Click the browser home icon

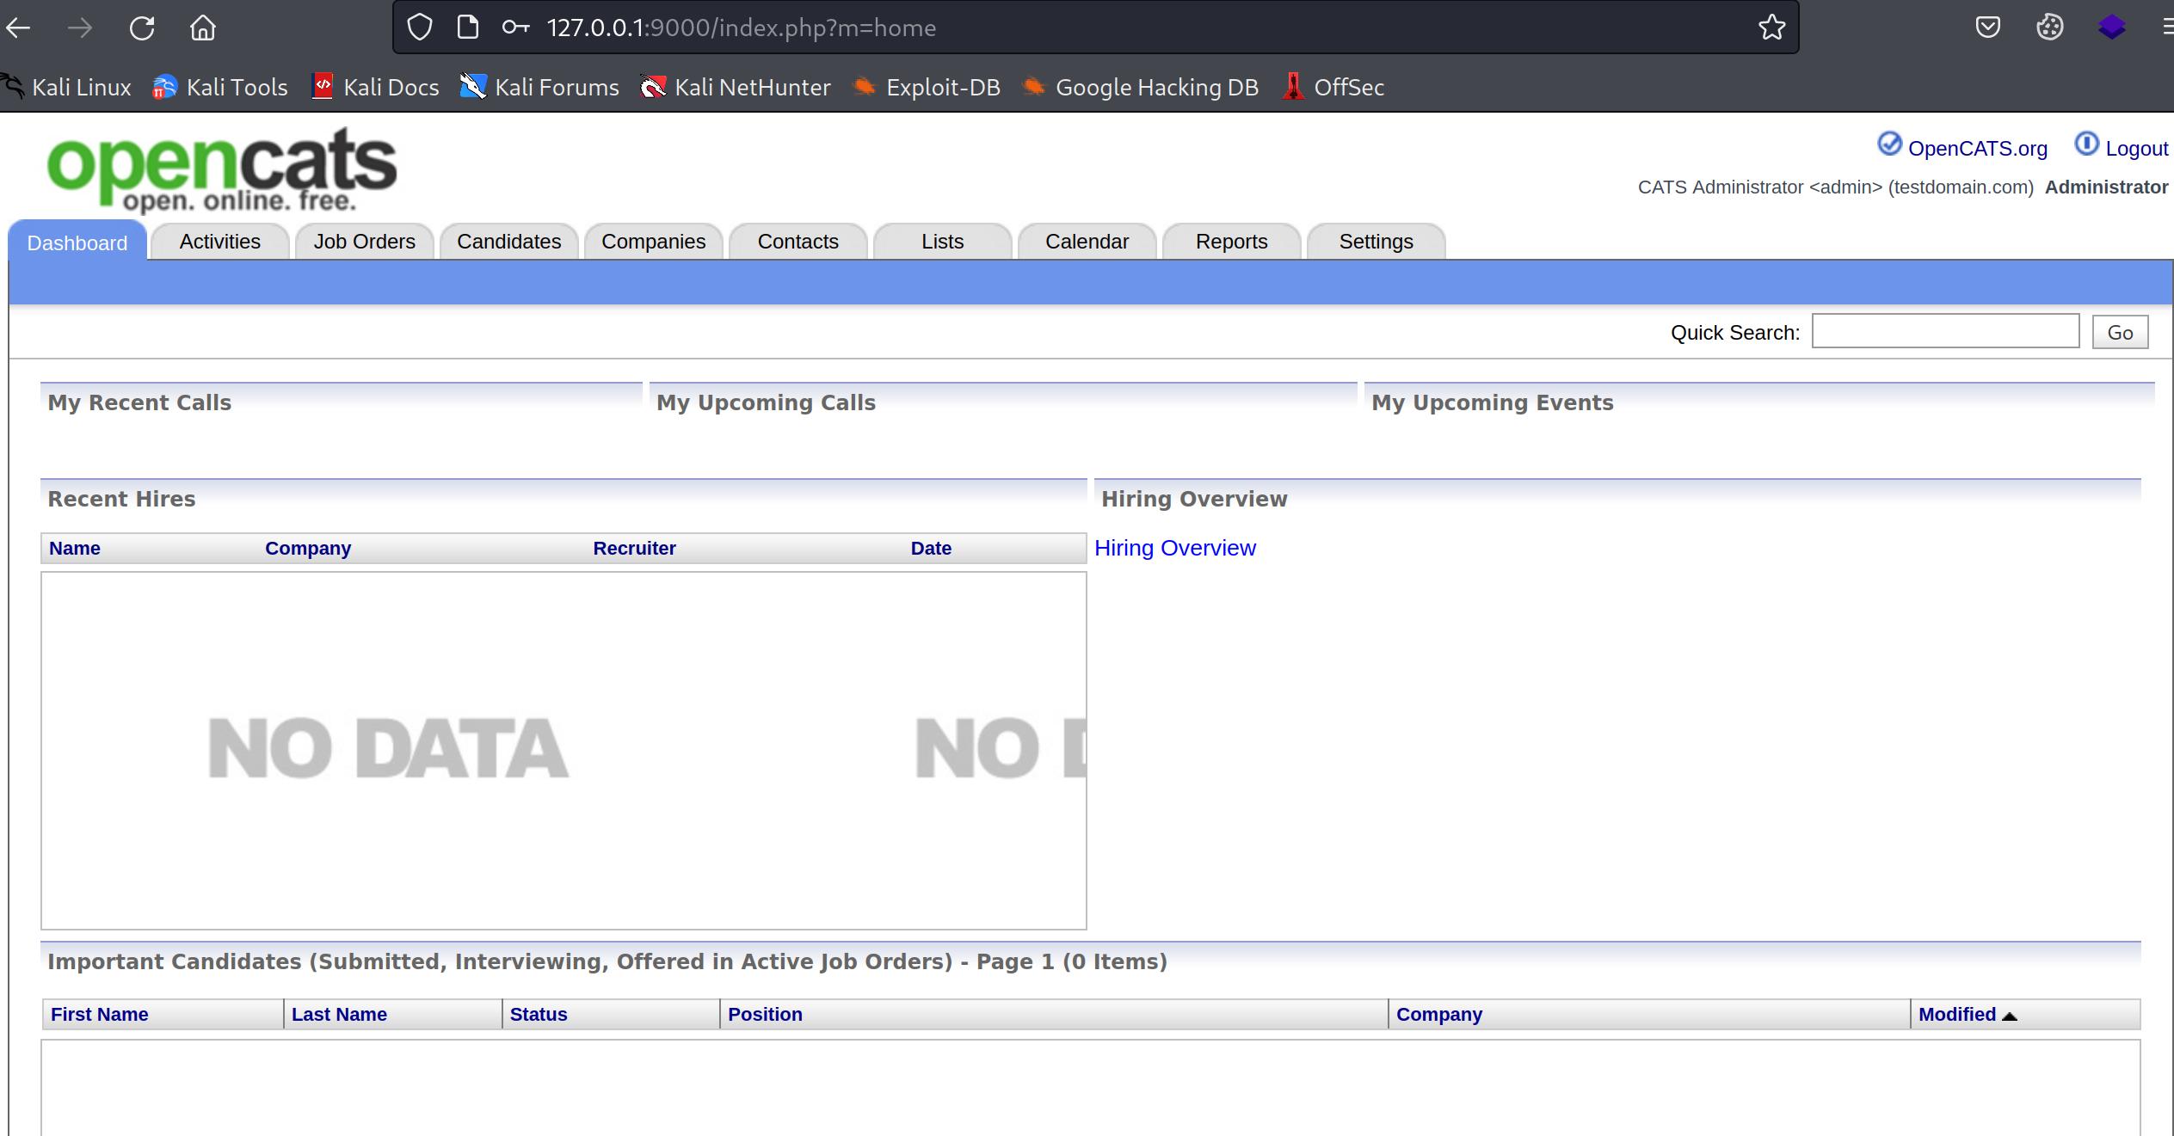[202, 28]
